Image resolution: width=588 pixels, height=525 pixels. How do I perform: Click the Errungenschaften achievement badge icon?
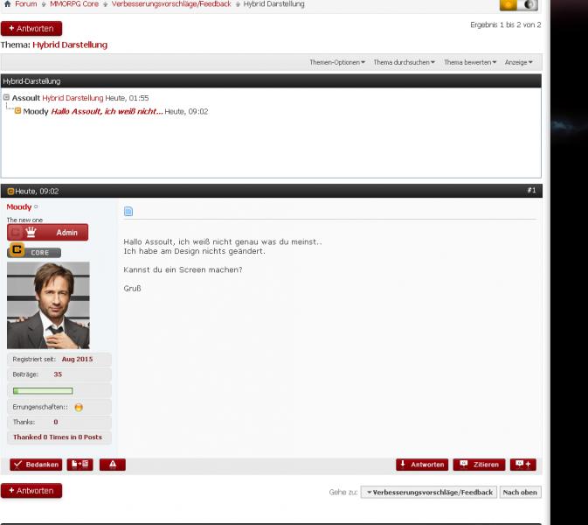click(x=79, y=407)
